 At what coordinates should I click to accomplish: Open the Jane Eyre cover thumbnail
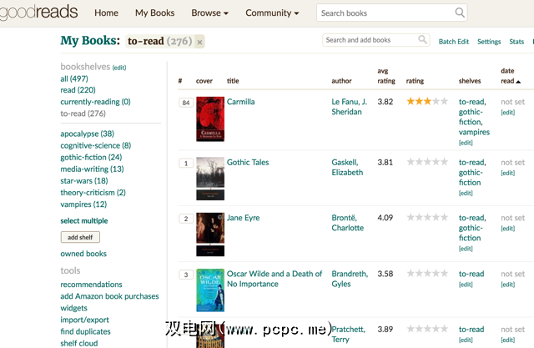click(x=210, y=234)
